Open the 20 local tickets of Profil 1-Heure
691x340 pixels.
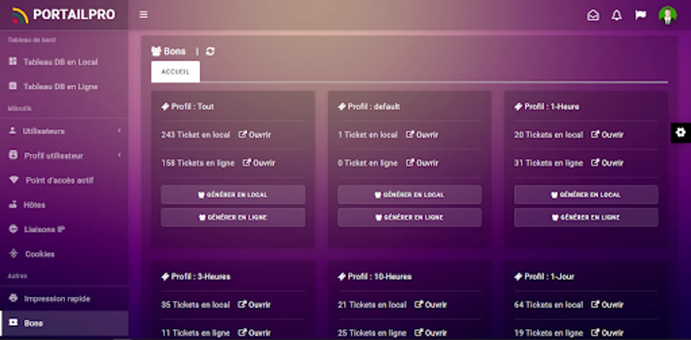click(x=608, y=134)
